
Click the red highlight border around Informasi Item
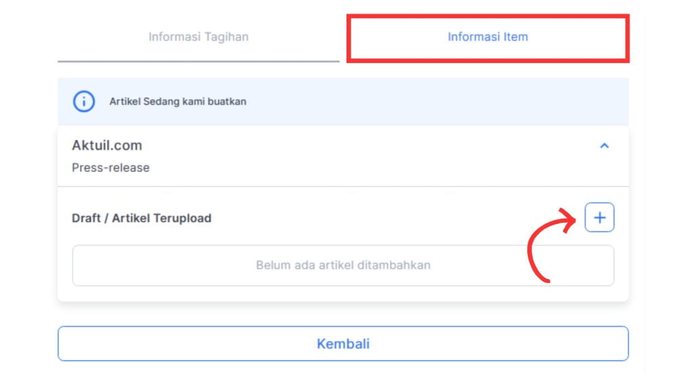point(488,17)
